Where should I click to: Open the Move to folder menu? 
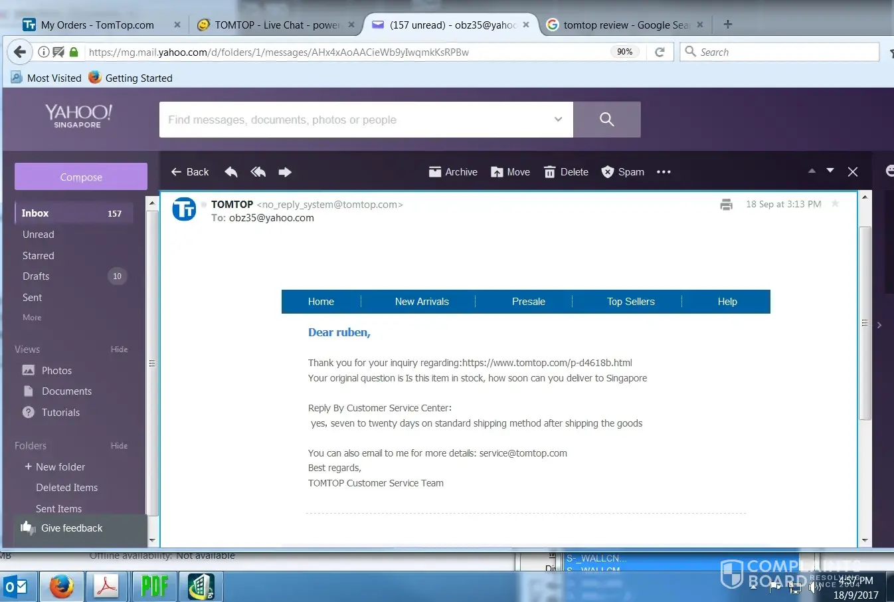click(510, 172)
